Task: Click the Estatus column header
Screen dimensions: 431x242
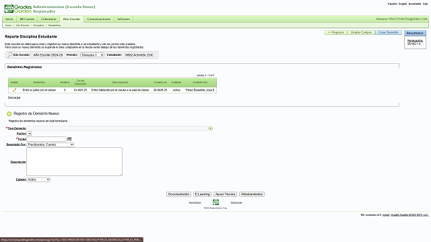Action: coord(176,82)
